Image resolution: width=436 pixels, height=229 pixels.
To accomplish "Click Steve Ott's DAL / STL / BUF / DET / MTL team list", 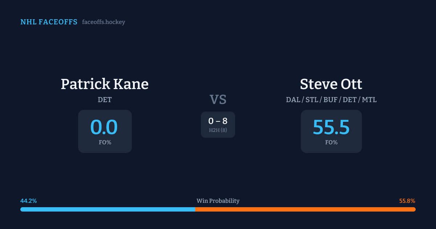I will point(331,100).
